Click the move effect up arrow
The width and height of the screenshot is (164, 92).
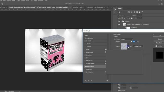click(88, 81)
